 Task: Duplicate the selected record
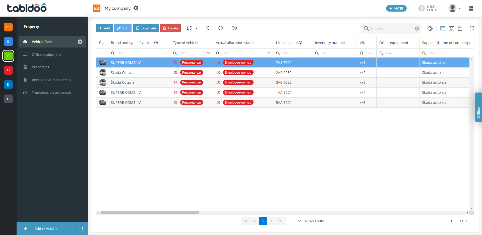point(146,28)
